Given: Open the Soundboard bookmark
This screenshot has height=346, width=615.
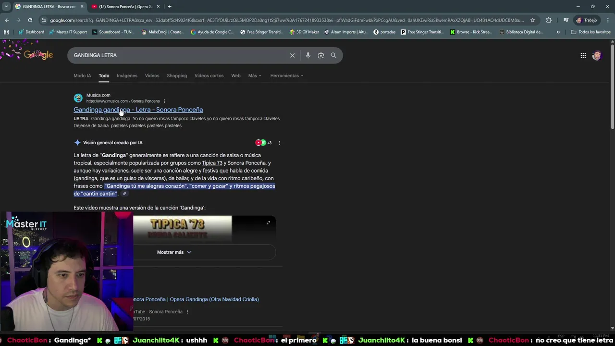Looking at the screenshot, I should click(113, 32).
